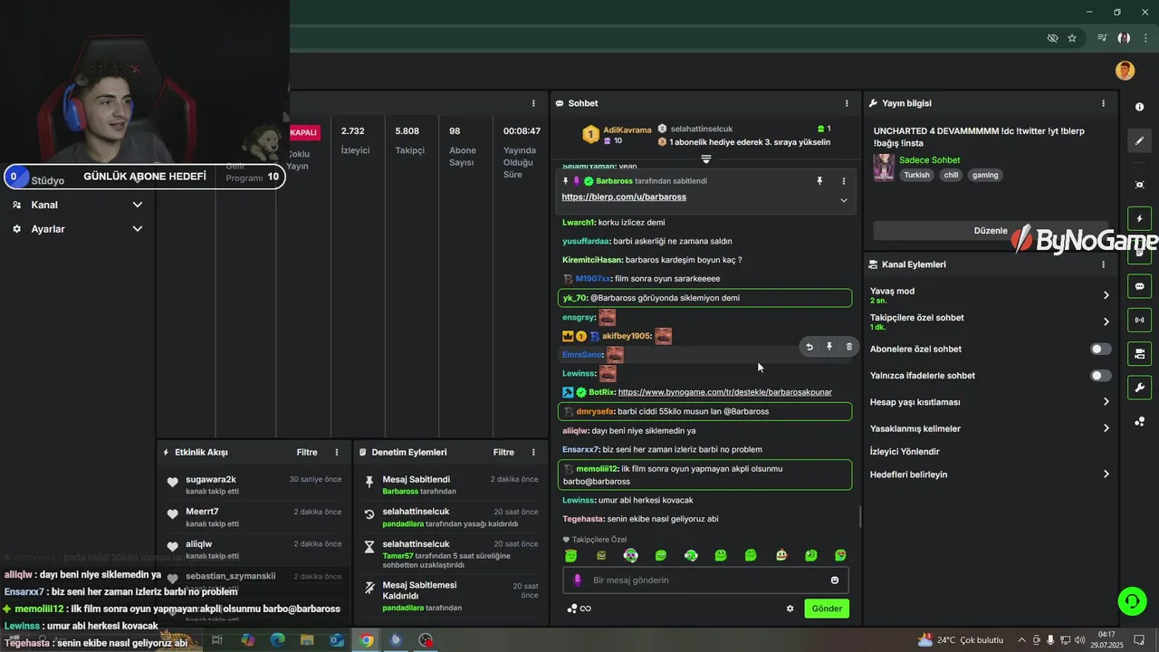Toggle the camera panel icon in right sidebar
The image size is (1159, 652).
(1139, 353)
